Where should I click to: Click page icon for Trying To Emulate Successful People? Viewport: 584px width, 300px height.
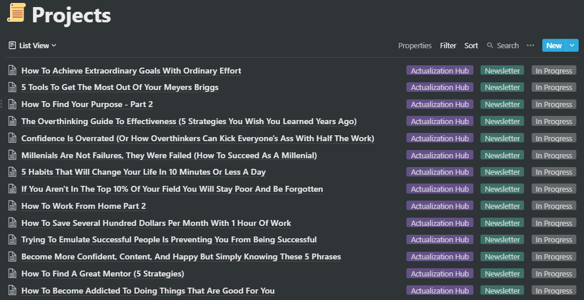(x=13, y=239)
